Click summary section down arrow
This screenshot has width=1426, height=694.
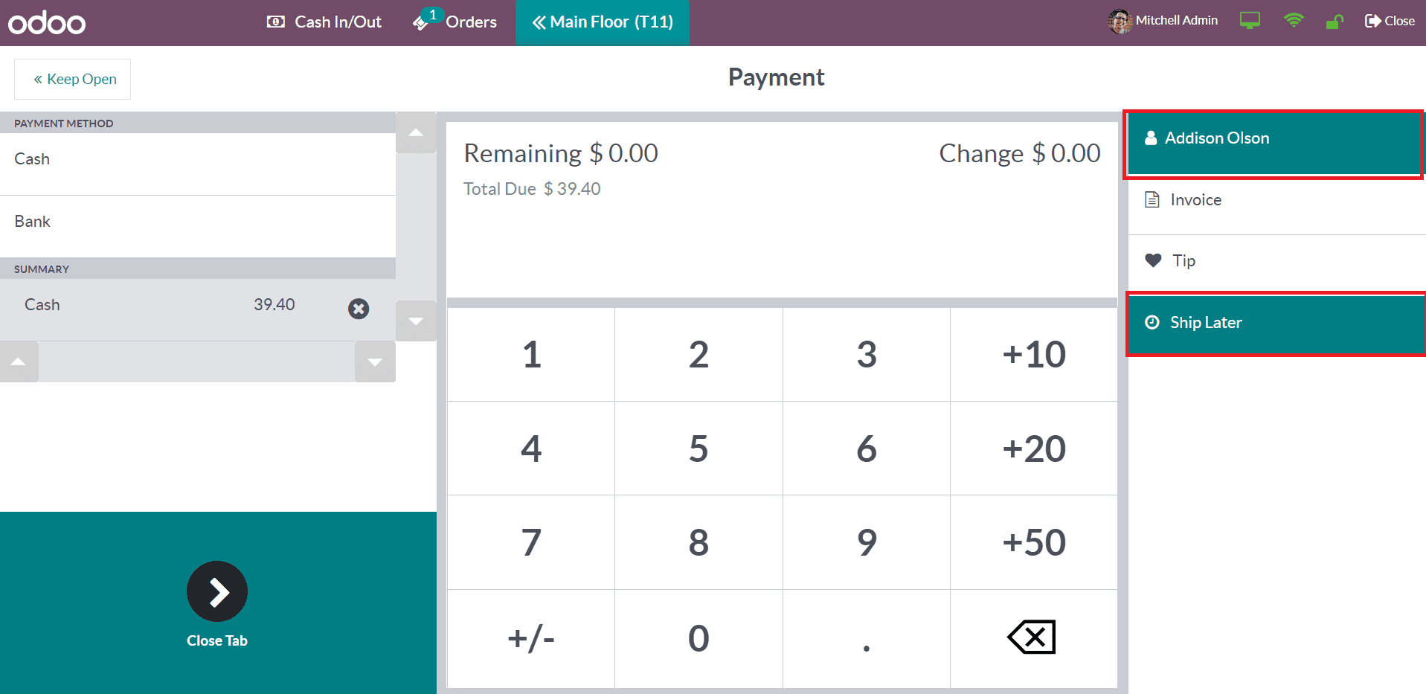click(x=375, y=362)
